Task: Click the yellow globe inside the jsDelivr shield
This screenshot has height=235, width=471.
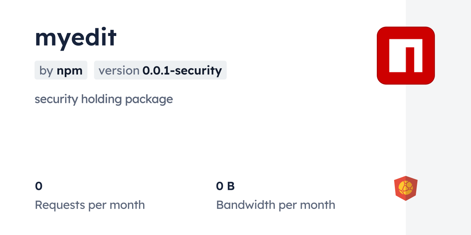Action: [x=406, y=188]
